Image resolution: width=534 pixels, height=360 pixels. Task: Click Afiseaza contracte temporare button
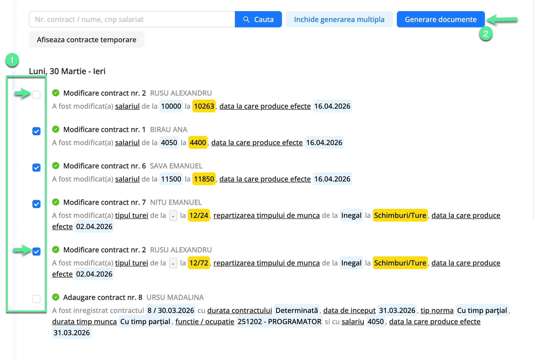coord(87,40)
